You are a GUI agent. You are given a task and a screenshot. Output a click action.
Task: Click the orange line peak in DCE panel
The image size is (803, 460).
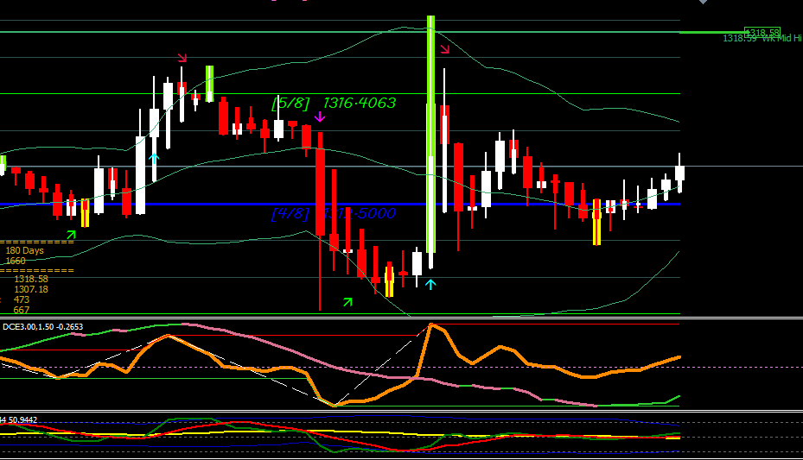431,325
